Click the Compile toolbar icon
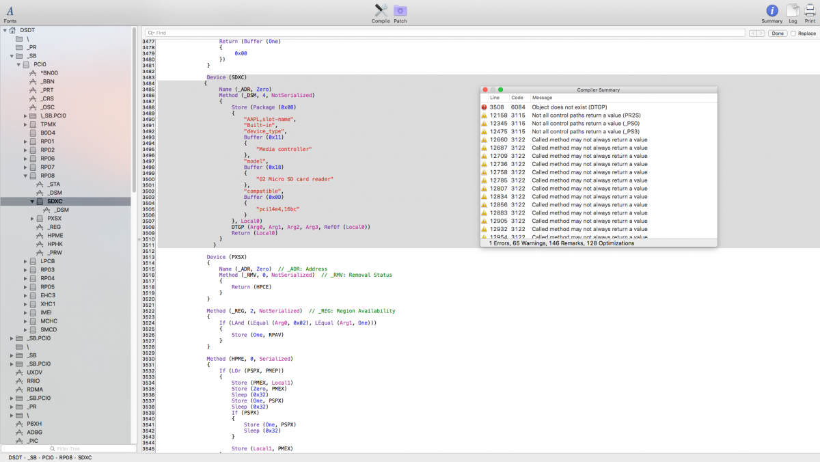This screenshot has height=462, width=820. [x=381, y=11]
